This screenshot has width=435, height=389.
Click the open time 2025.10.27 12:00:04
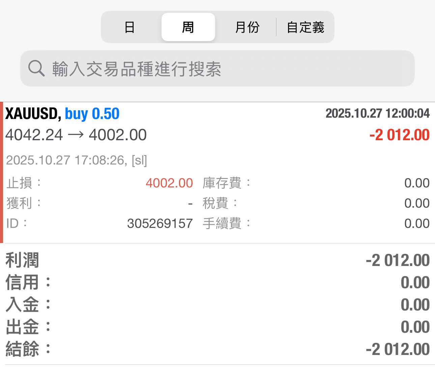(377, 113)
